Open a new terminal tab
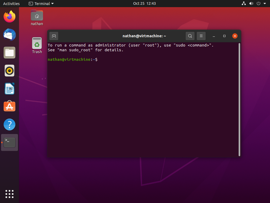Screen dimensions: 270x203 coord(54,36)
